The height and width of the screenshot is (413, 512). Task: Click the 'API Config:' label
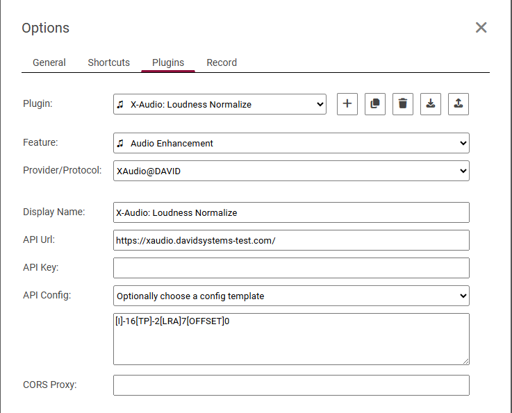click(x=47, y=295)
